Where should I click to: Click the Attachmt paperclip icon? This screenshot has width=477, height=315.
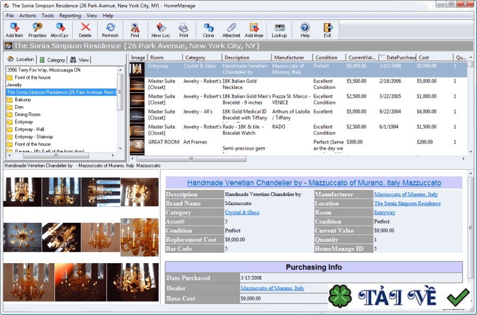point(231,30)
